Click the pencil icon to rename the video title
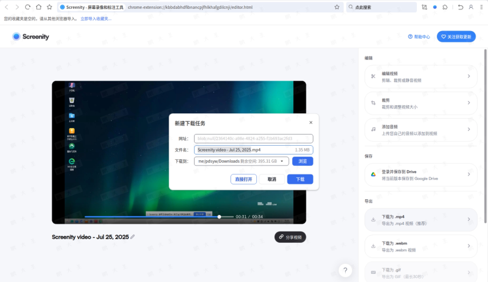 click(x=133, y=237)
